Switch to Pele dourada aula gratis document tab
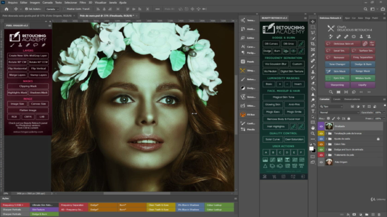Screen dimensions: 387x217 coord(37,16)
